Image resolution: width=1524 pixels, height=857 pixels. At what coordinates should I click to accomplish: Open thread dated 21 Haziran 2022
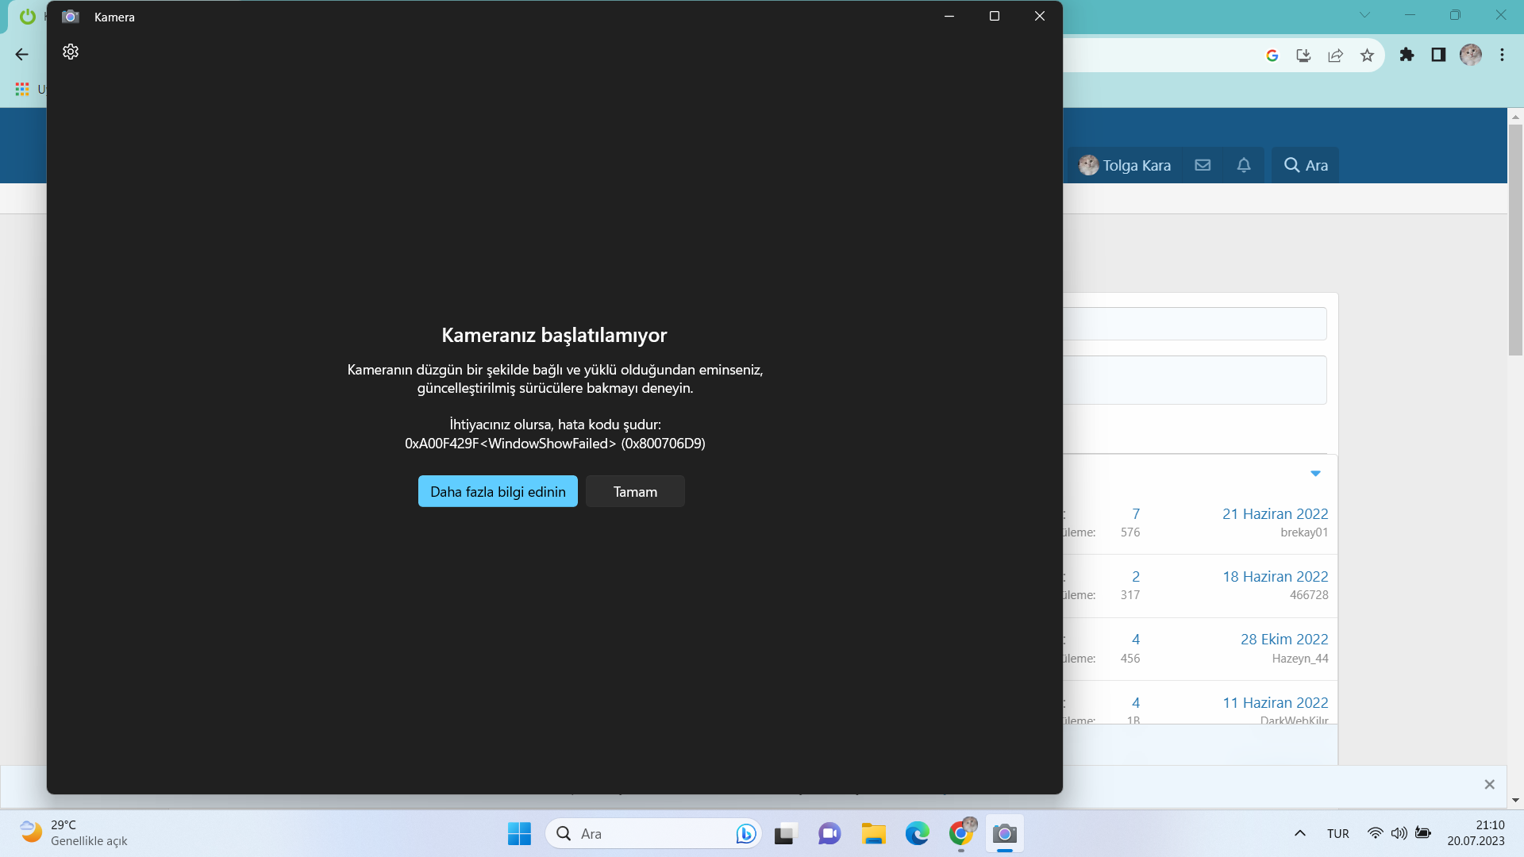pos(1275,513)
